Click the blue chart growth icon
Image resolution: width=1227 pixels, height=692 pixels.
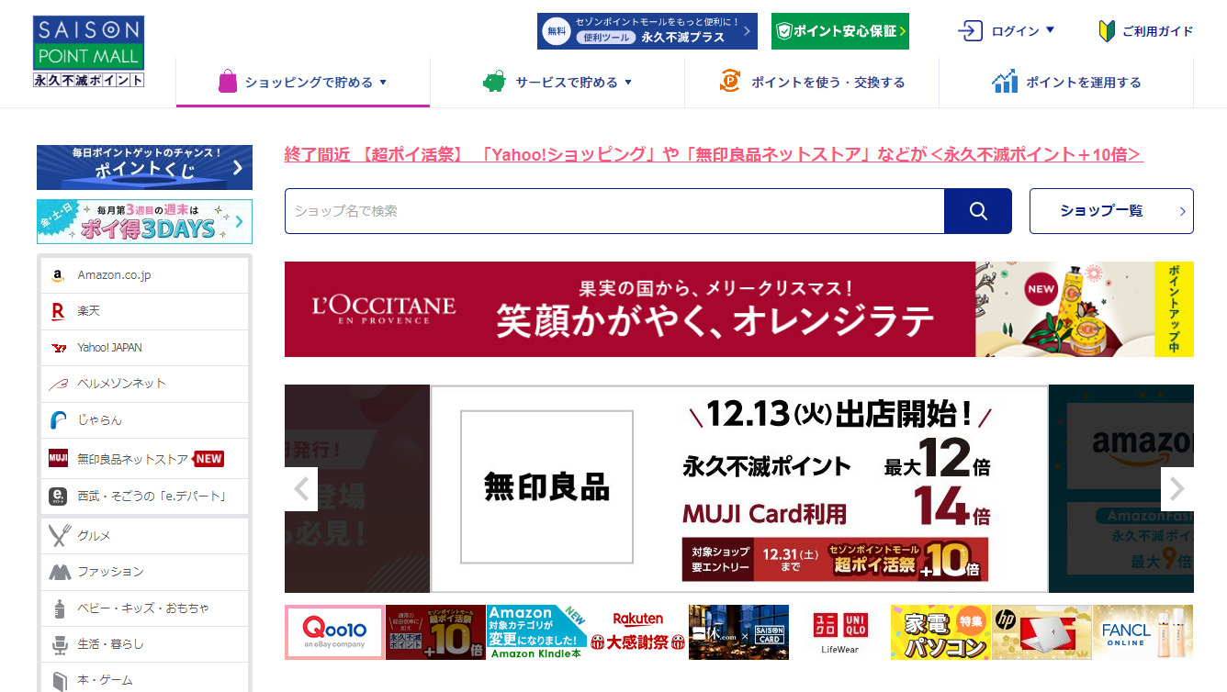1005,82
